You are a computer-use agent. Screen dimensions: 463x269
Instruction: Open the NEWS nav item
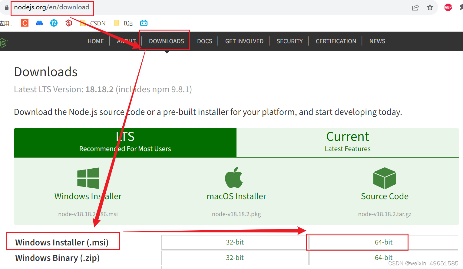377,41
